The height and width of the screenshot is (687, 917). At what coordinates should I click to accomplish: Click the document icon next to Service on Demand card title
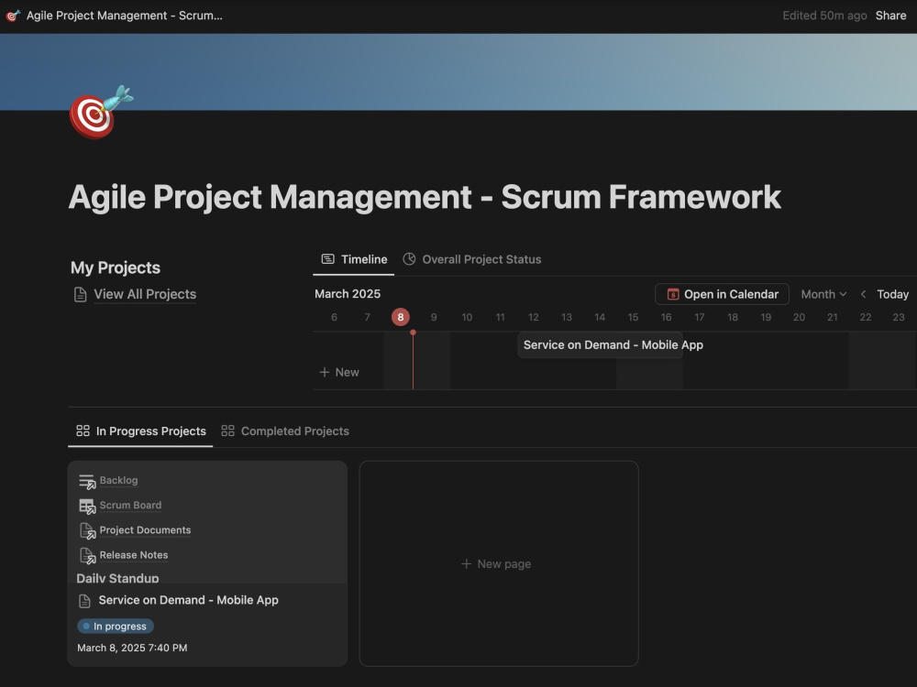(x=84, y=601)
